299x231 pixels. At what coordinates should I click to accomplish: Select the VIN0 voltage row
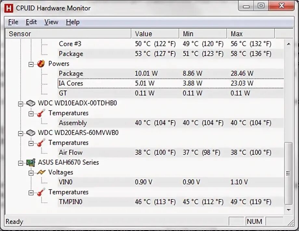171,182
